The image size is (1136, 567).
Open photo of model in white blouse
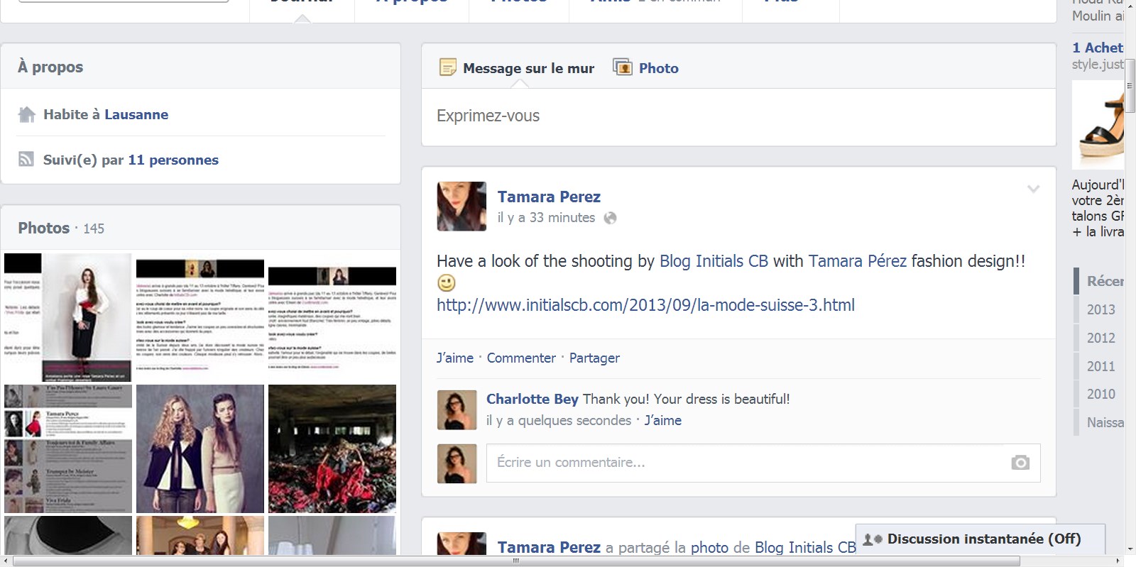pyautogui.click(x=68, y=317)
